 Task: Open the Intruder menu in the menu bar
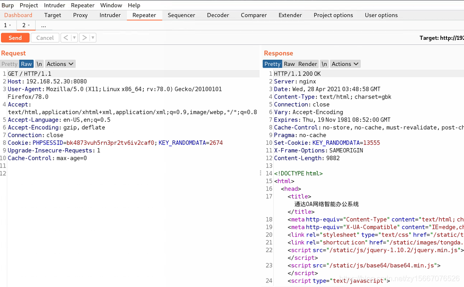coord(54,5)
